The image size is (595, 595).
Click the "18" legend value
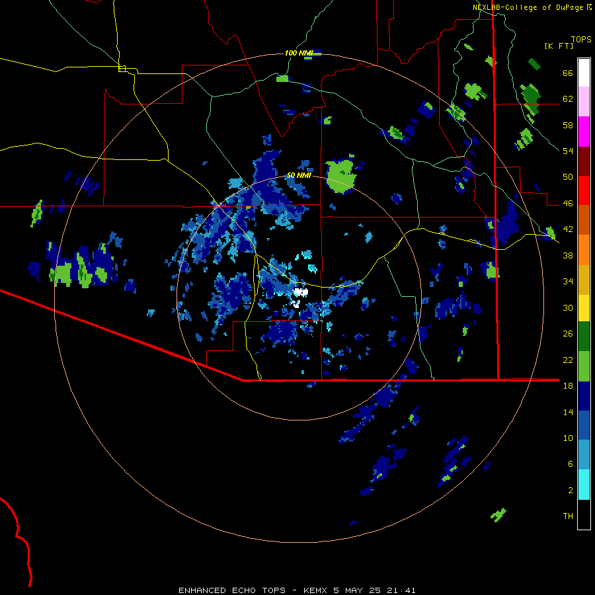[568, 386]
